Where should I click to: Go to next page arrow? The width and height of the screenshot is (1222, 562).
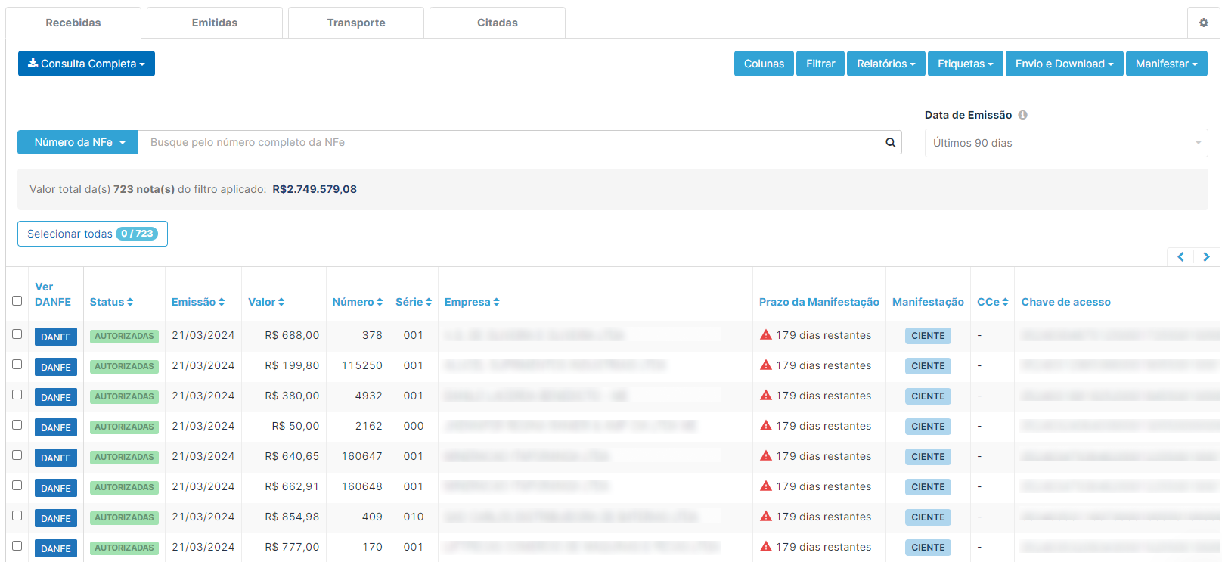tap(1206, 257)
